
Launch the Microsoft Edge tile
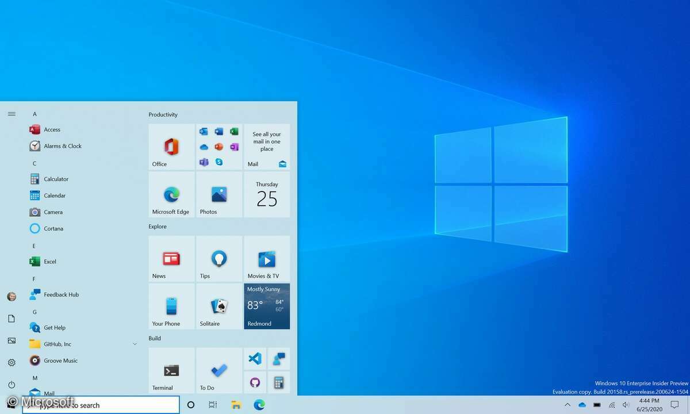coord(171,194)
